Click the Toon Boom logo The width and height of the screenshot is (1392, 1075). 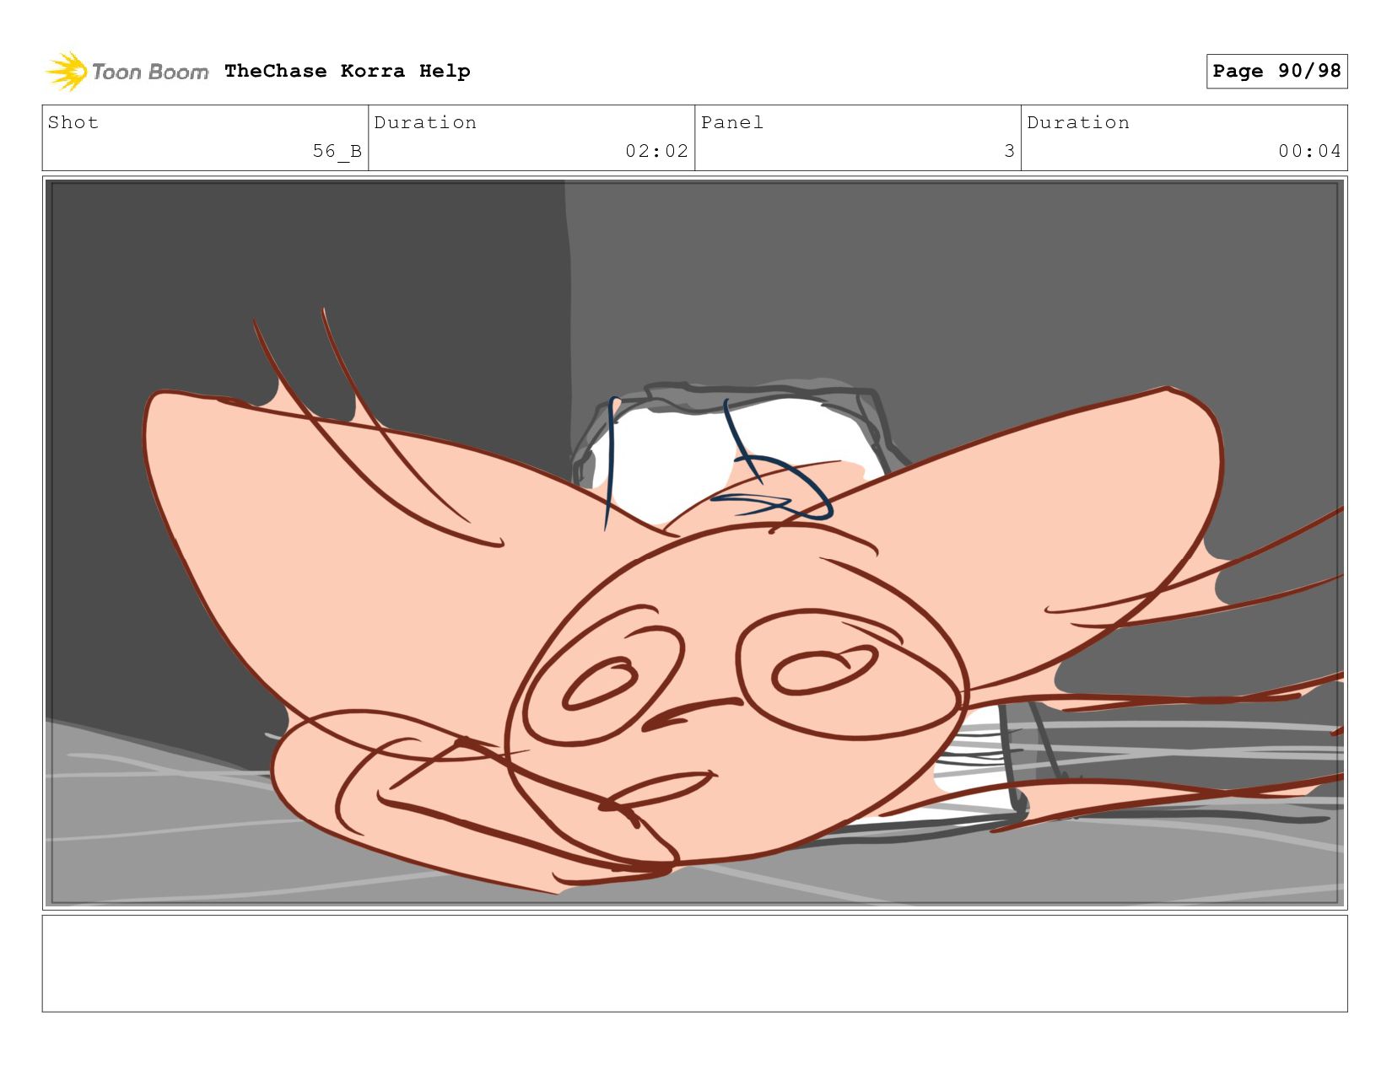click(127, 72)
